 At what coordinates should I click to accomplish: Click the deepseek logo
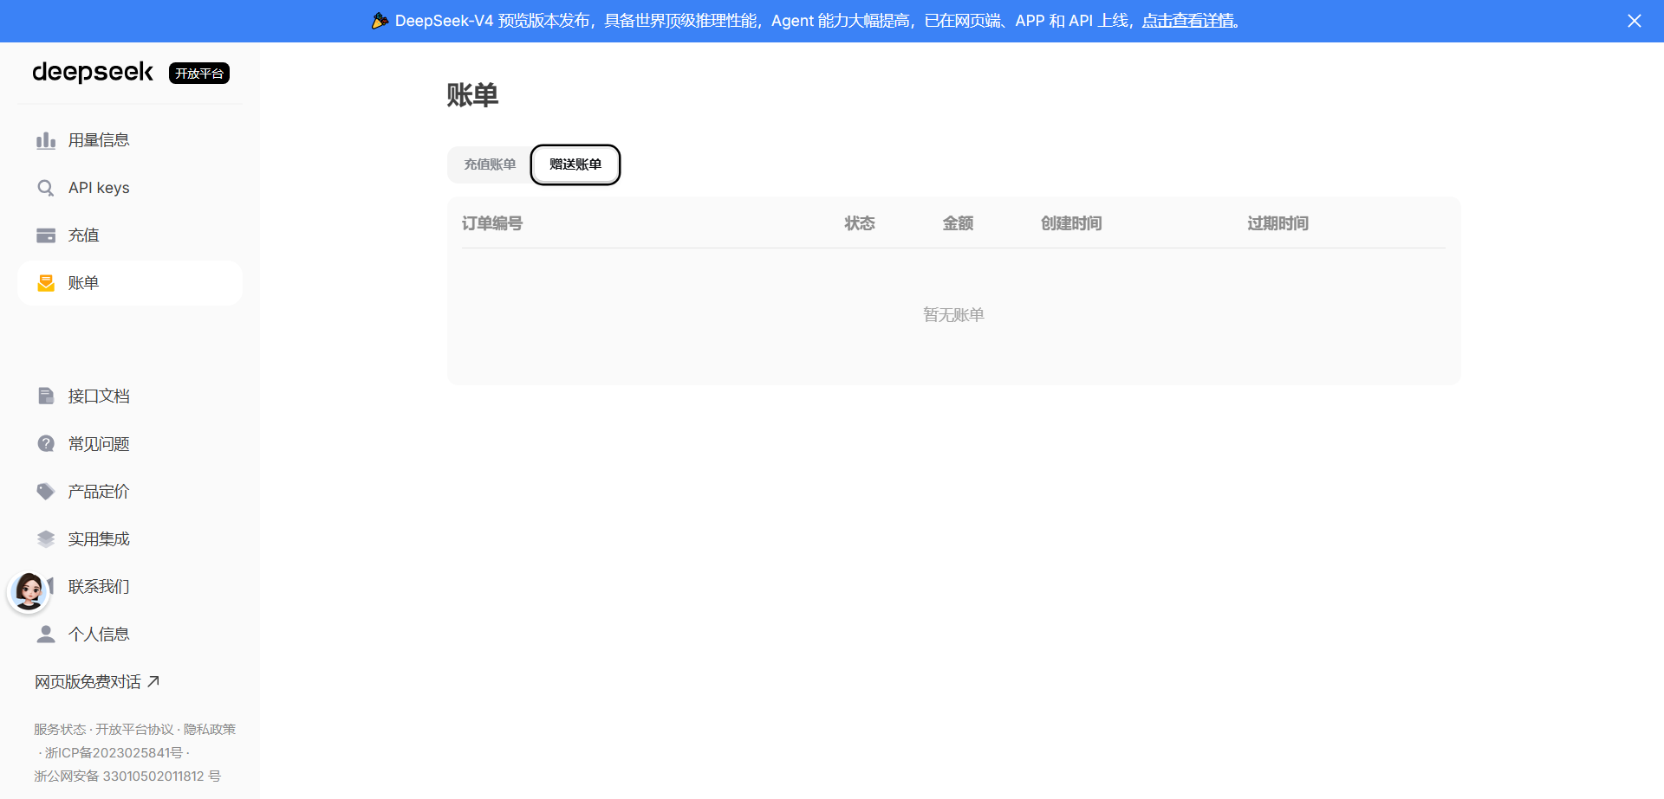click(93, 72)
